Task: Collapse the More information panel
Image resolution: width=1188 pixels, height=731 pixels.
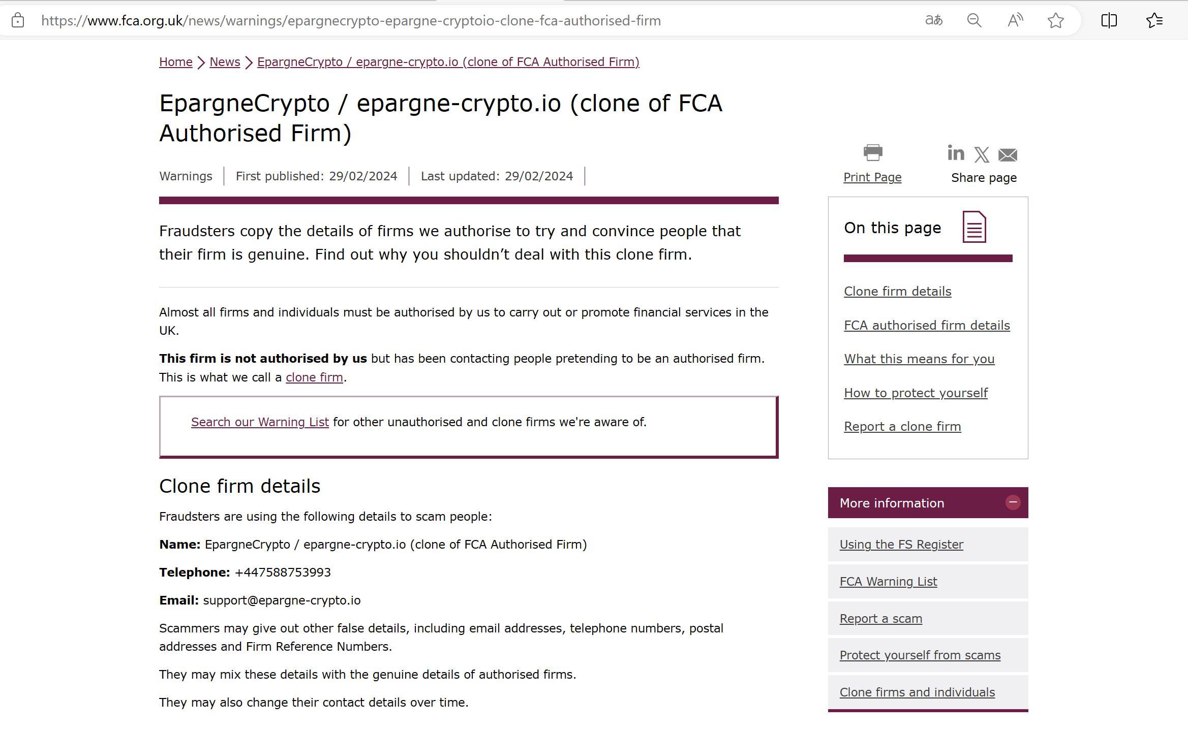Action: pyautogui.click(x=1013, y=502)
